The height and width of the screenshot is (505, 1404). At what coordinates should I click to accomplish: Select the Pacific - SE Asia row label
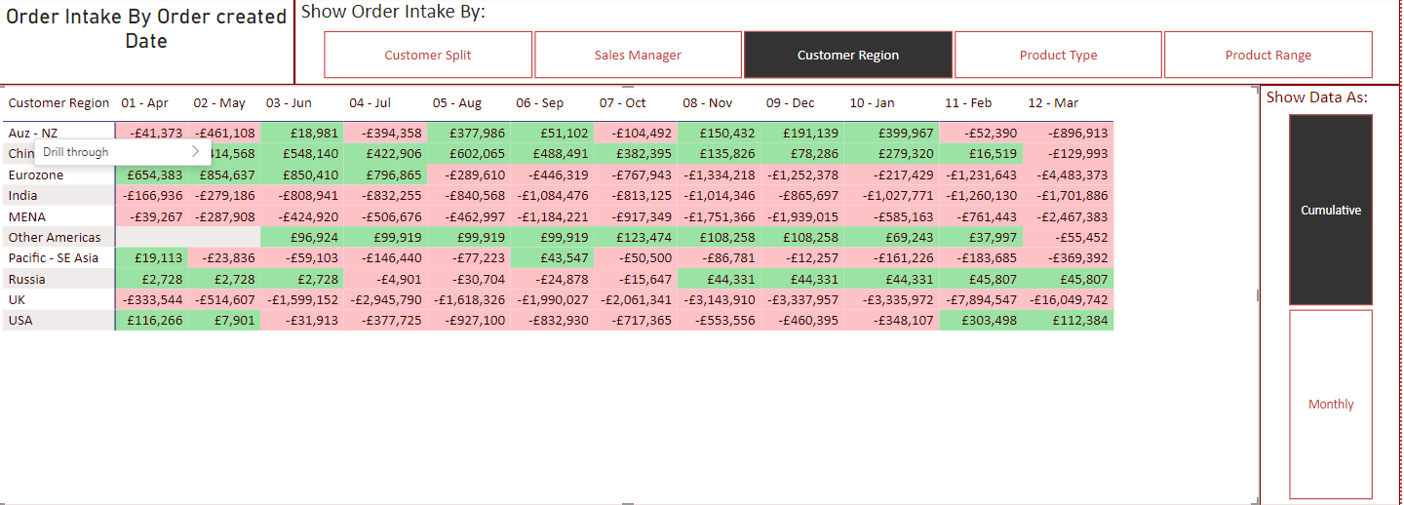point(54,258)
